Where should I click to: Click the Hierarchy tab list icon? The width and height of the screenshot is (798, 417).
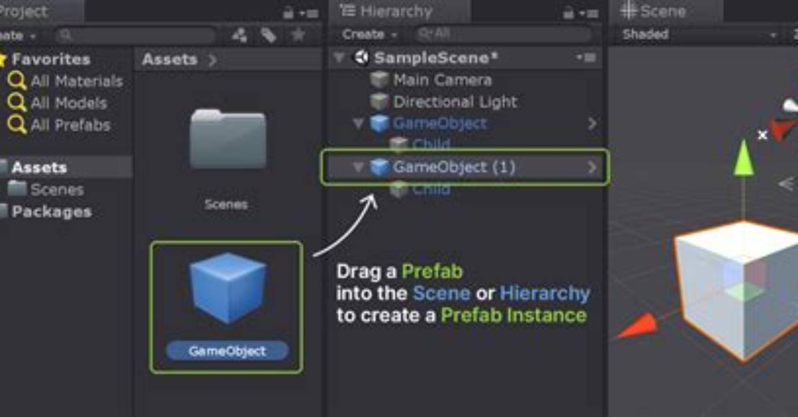pos(347,11)
